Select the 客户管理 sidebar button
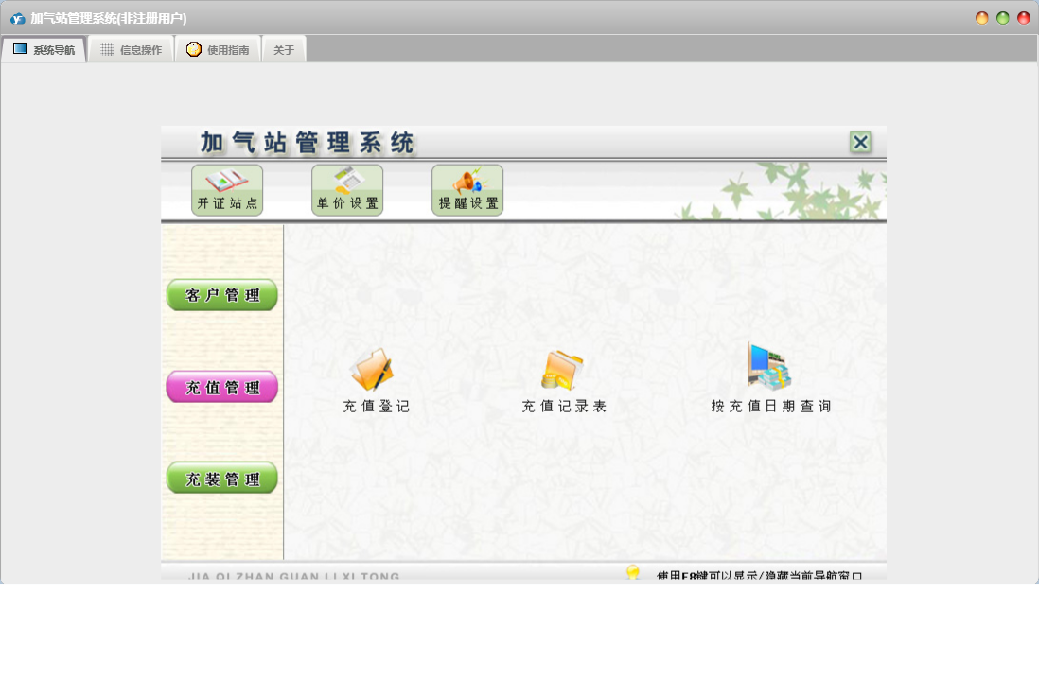This screenshot has width=1039, height=680. coord(222,295)
